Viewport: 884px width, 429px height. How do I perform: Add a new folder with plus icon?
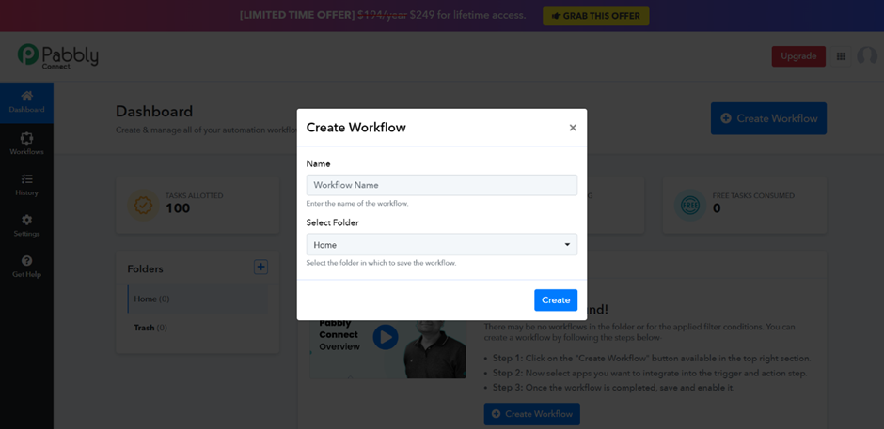coord(260,267)
